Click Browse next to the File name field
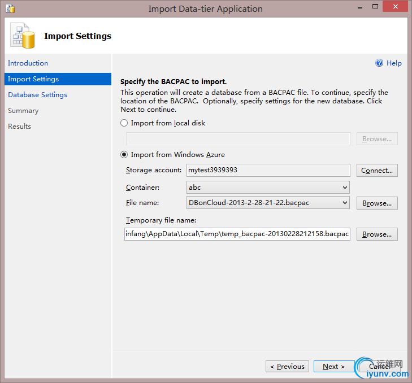This screenshot has width=412, height=383. click(x=377, y=203)
